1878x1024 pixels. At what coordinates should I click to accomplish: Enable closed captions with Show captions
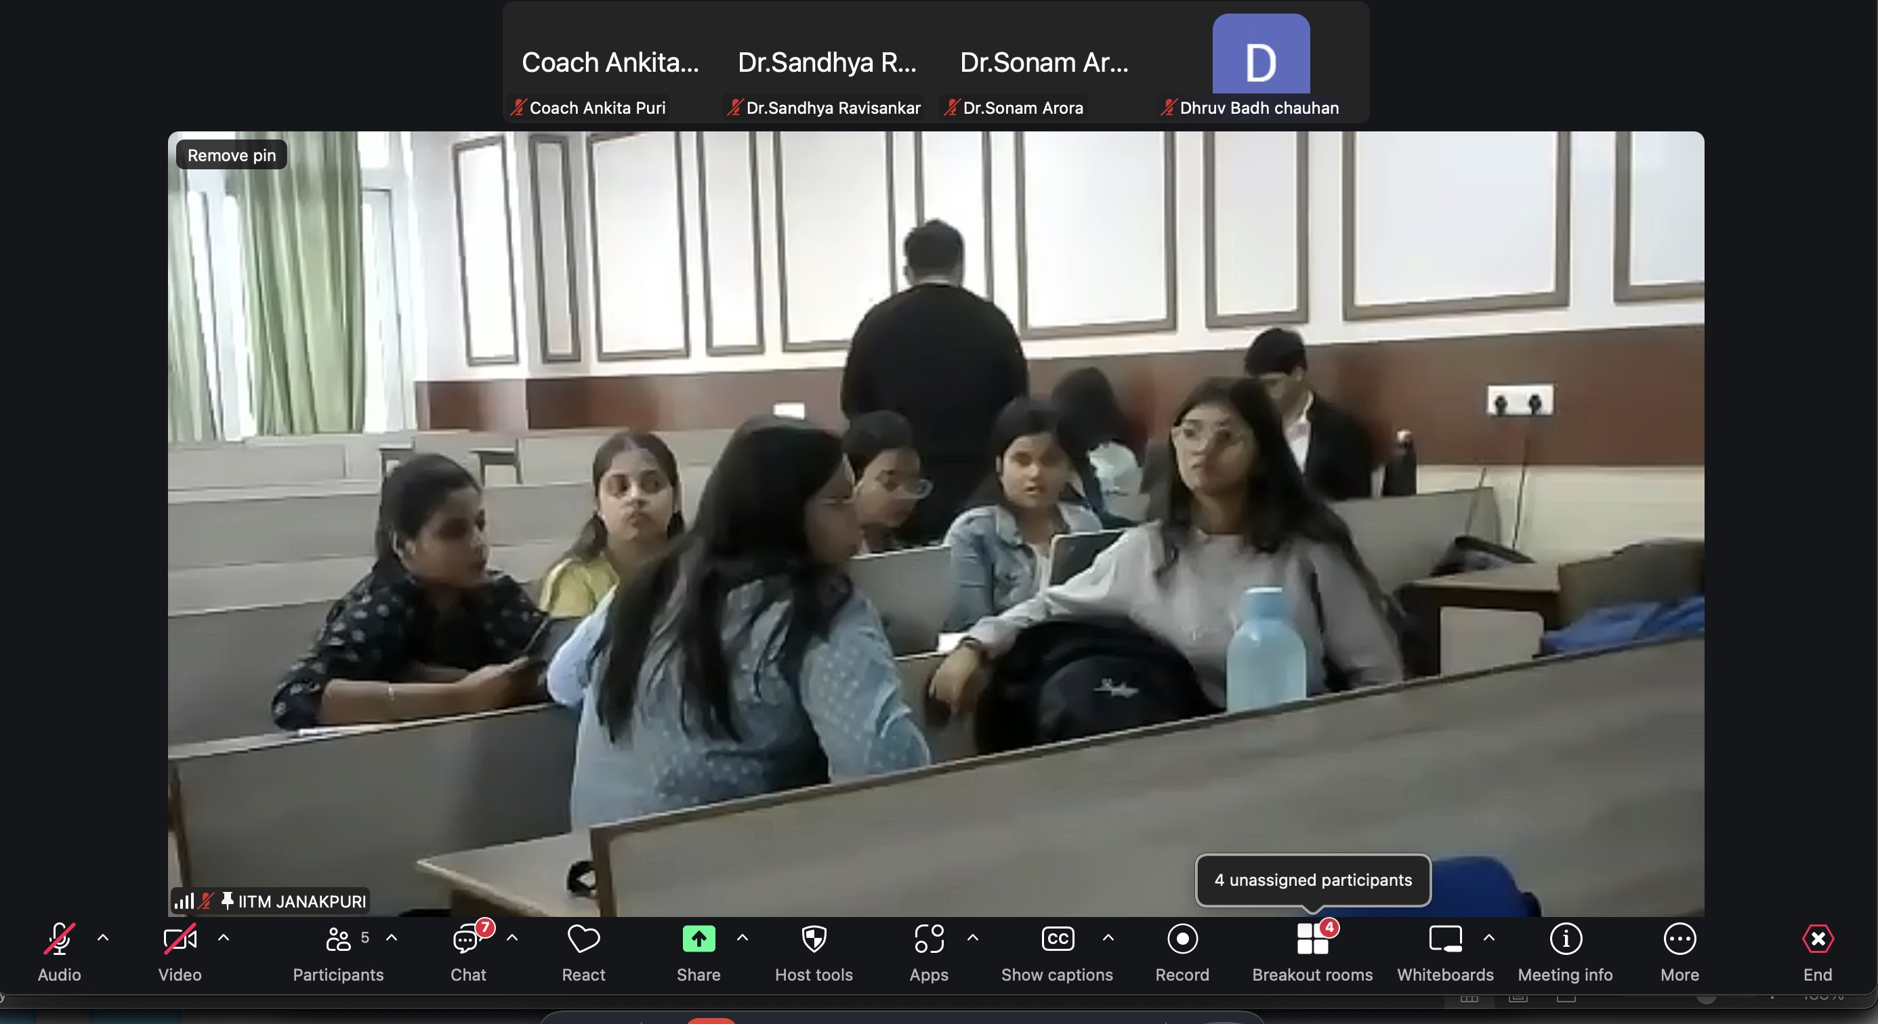pyautogui.click(x=1057, y=939)
